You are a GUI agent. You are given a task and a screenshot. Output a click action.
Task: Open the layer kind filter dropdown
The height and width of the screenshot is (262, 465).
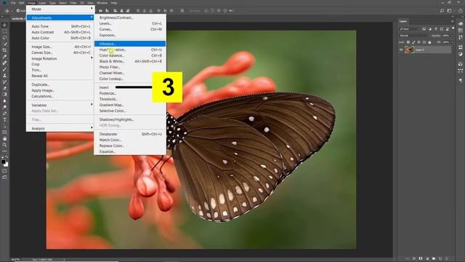click(x=410, y=29)
